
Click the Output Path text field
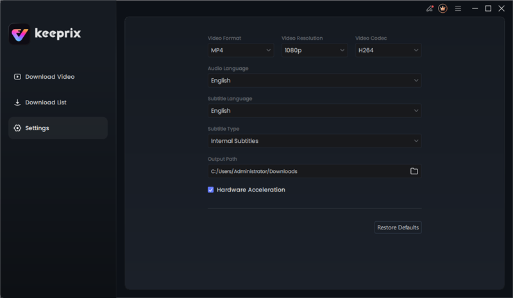314,171
